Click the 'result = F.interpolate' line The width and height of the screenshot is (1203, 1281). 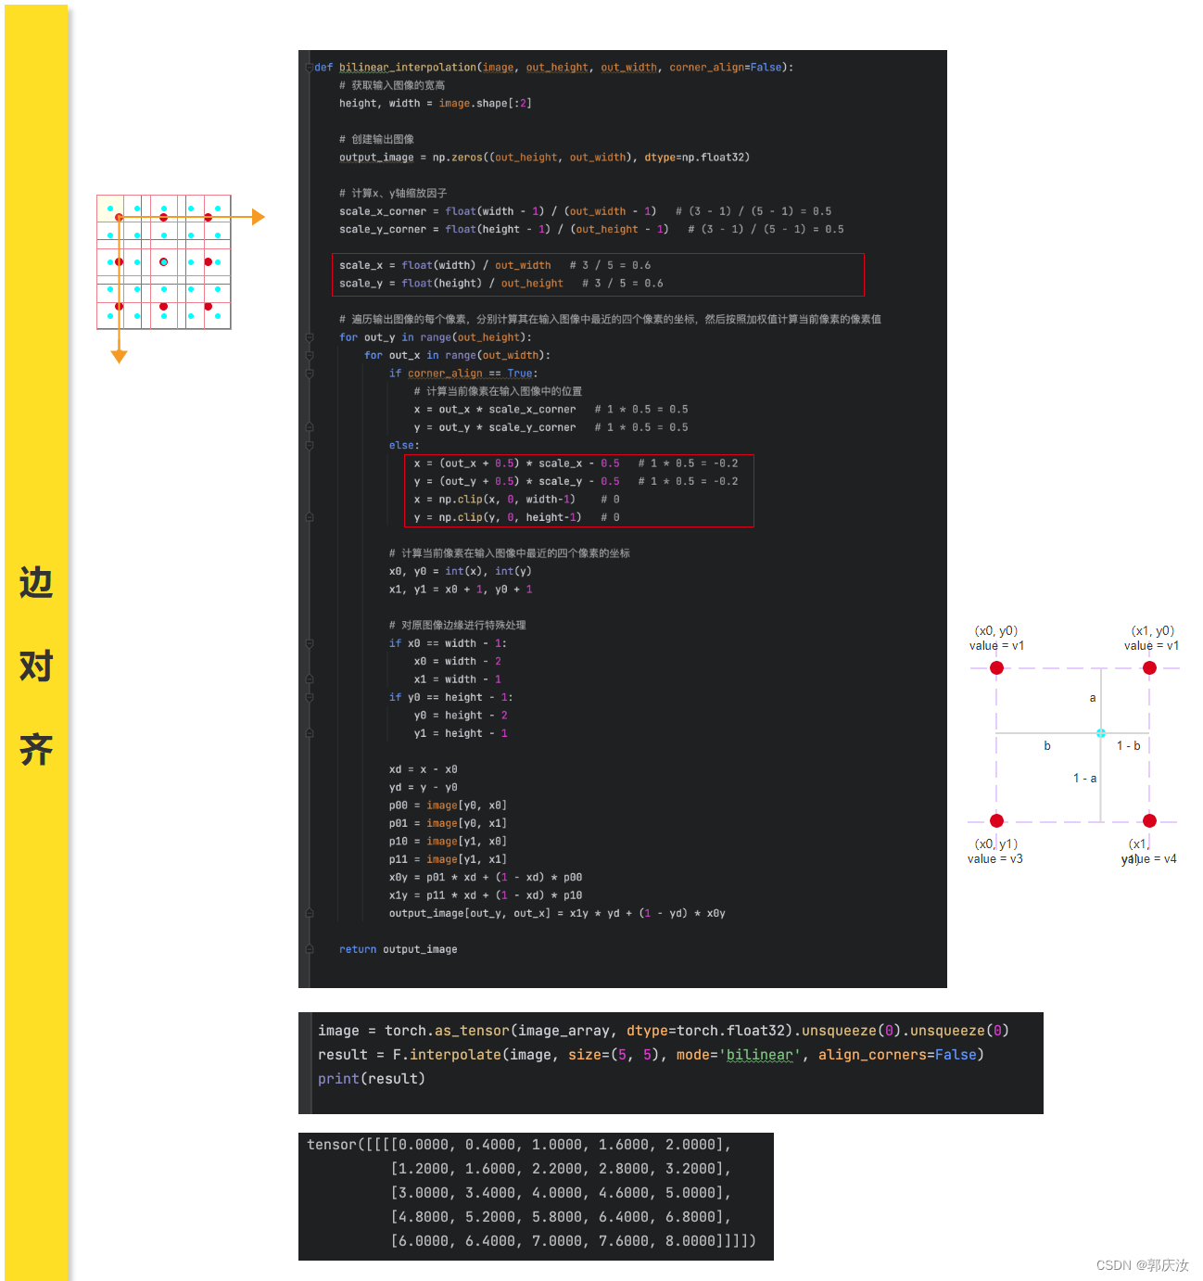point(651,1055)
